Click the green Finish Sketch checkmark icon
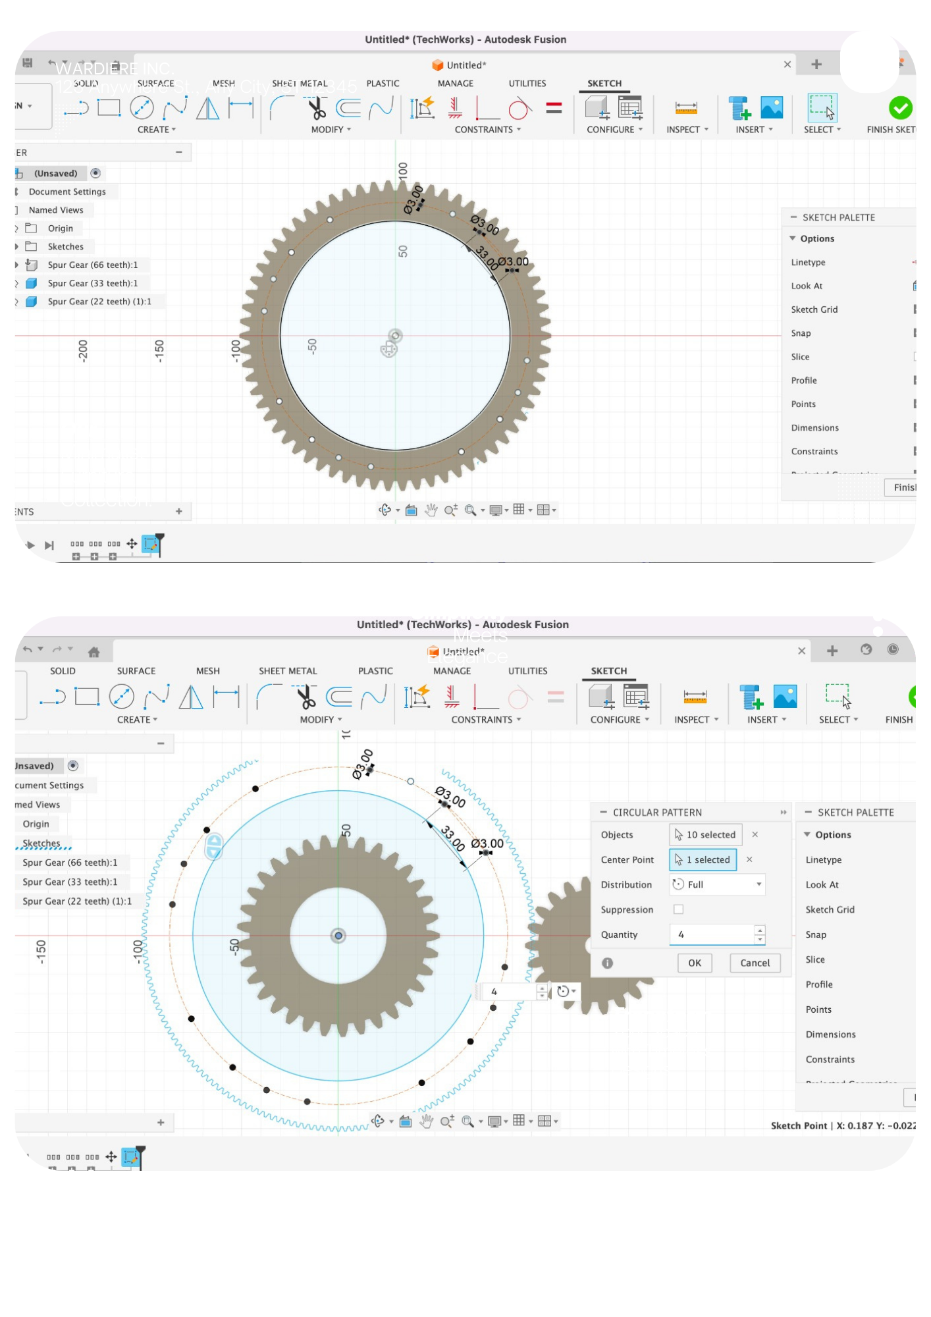Image resolution: width=931 pixels, height=1317 pixels. (x=899, y=108)
